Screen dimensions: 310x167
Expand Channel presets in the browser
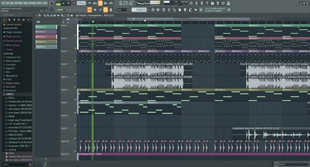tap(14, 41)
